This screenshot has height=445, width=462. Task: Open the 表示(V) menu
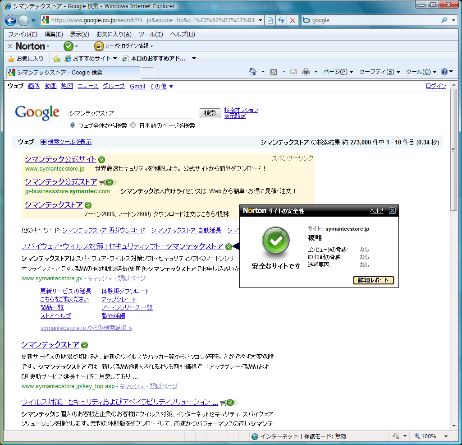click(x=79, y=34)
